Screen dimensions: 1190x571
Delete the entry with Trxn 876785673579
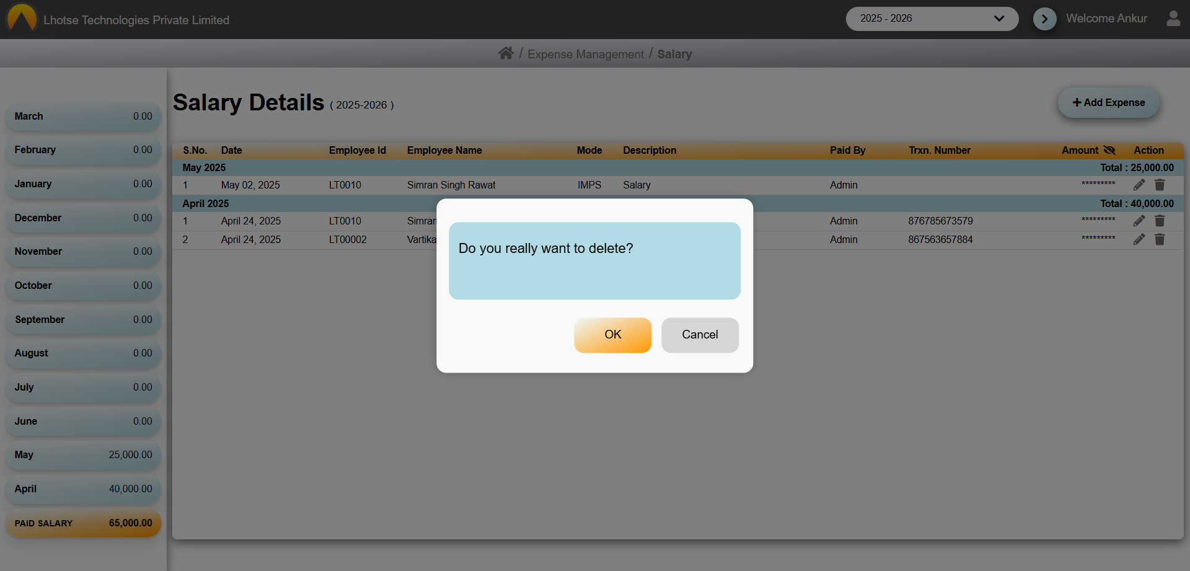coord(1160,221)
